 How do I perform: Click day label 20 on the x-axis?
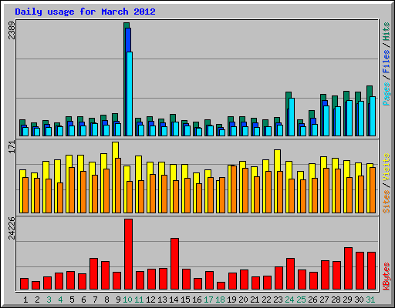243,300
